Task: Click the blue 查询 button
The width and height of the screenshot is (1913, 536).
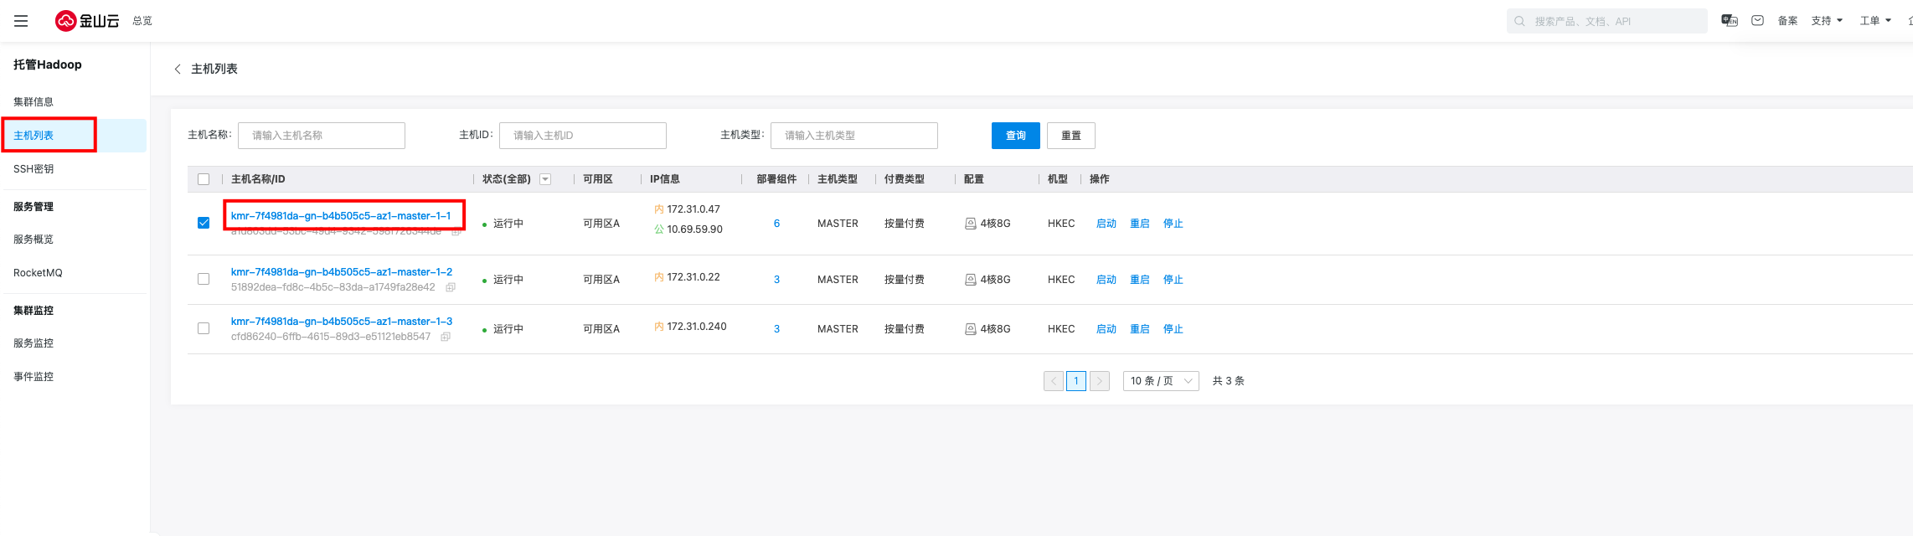Action: (x=1015, y=136)
